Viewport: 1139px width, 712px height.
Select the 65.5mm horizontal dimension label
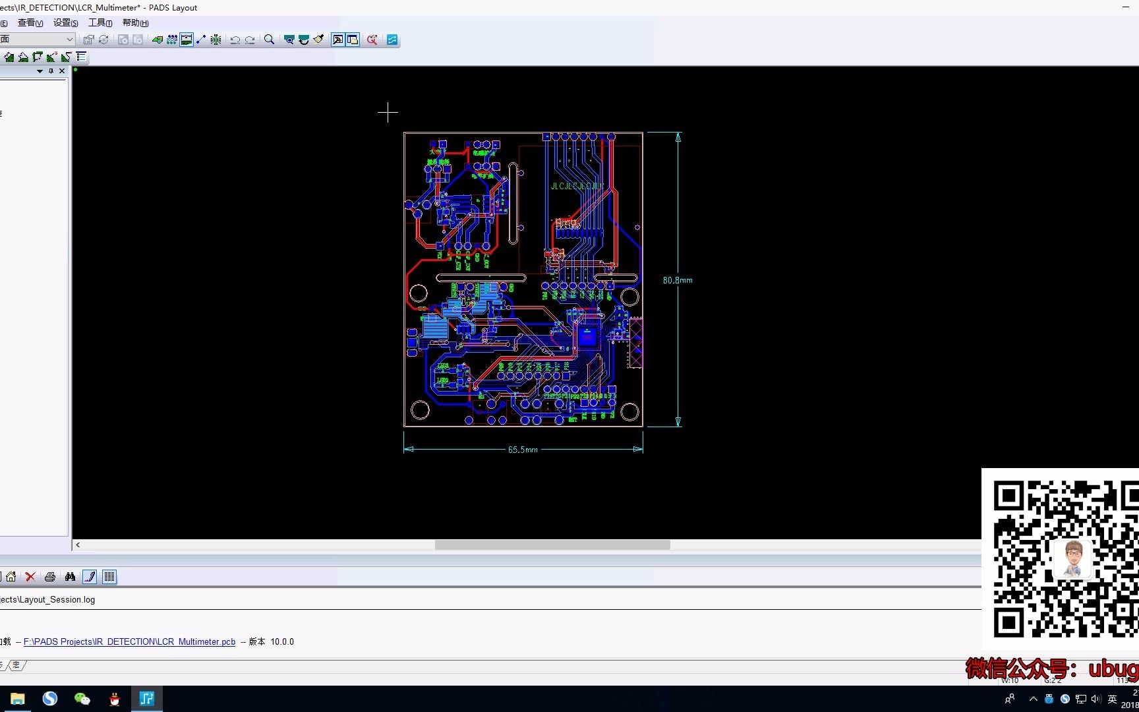pos(523,450)
